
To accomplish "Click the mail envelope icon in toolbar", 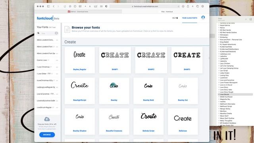I will pyautogui.click(x=80, y=6).
